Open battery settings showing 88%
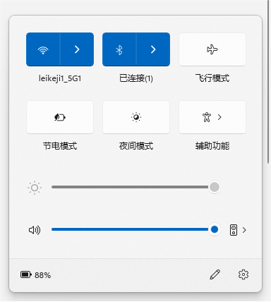Image resolution: width=271 pixels, height=302 pixels. pos(36,274)
